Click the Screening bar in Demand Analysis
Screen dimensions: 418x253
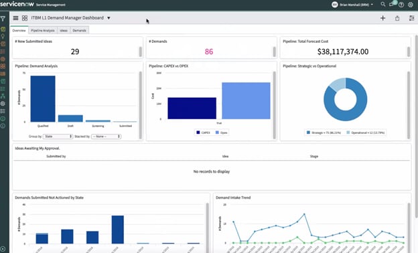pos(98,121)
